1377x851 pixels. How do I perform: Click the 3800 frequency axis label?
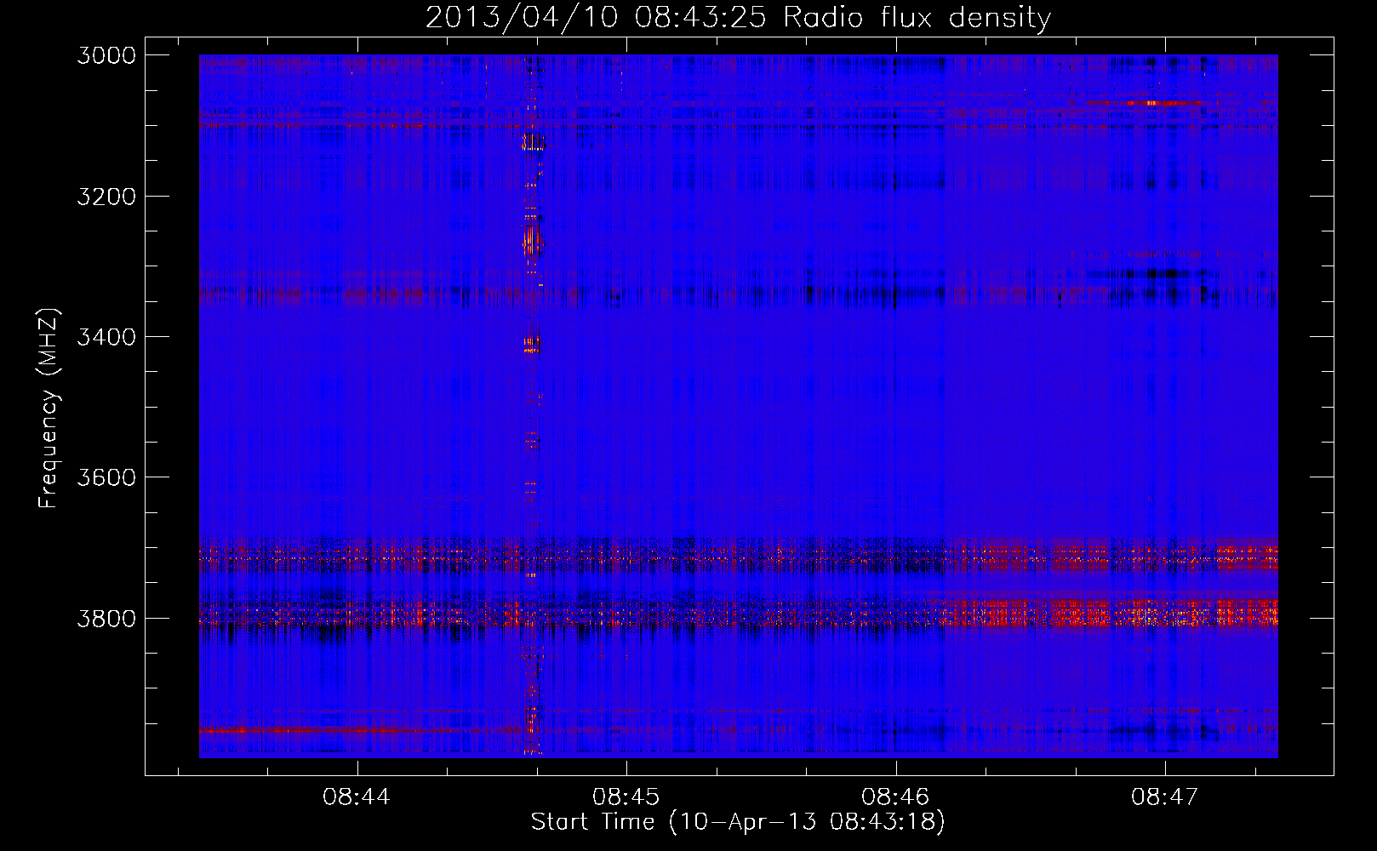(106, 618)
